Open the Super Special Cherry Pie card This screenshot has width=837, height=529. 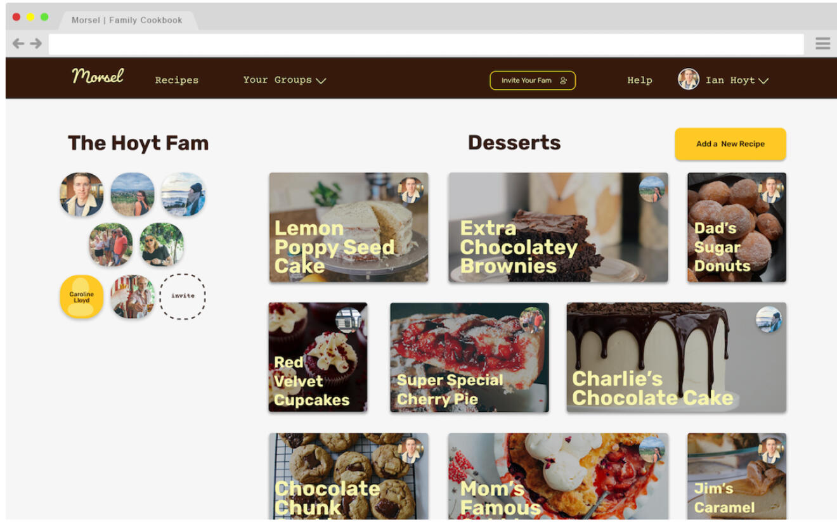[x=469, y=357]
